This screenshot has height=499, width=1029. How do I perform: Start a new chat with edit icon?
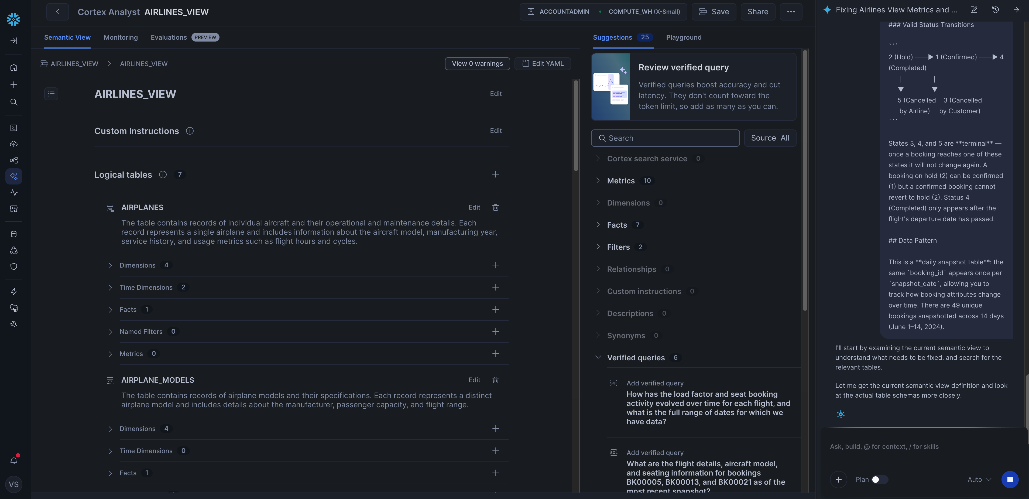pos(974,10)
